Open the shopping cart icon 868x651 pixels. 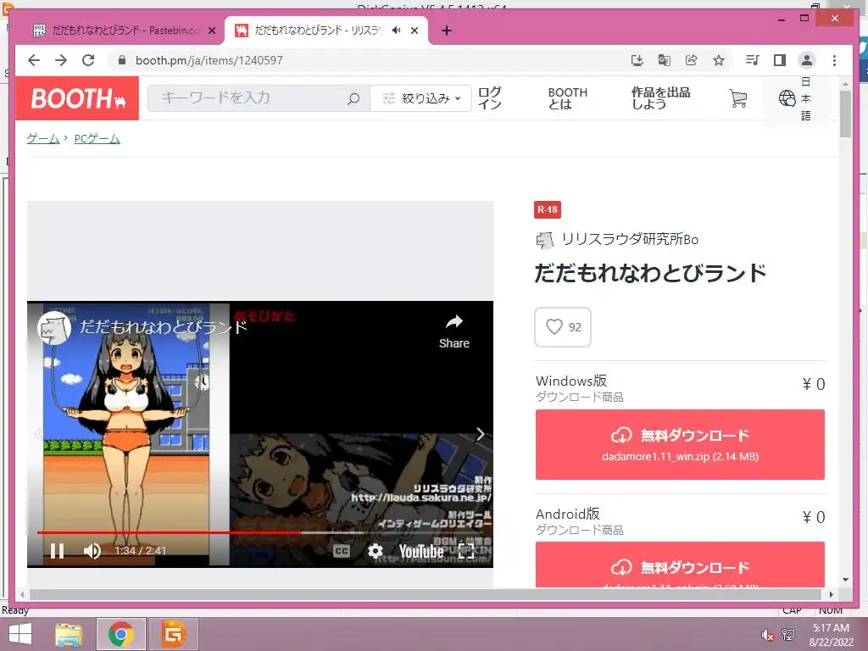click(x=738, y=98)
